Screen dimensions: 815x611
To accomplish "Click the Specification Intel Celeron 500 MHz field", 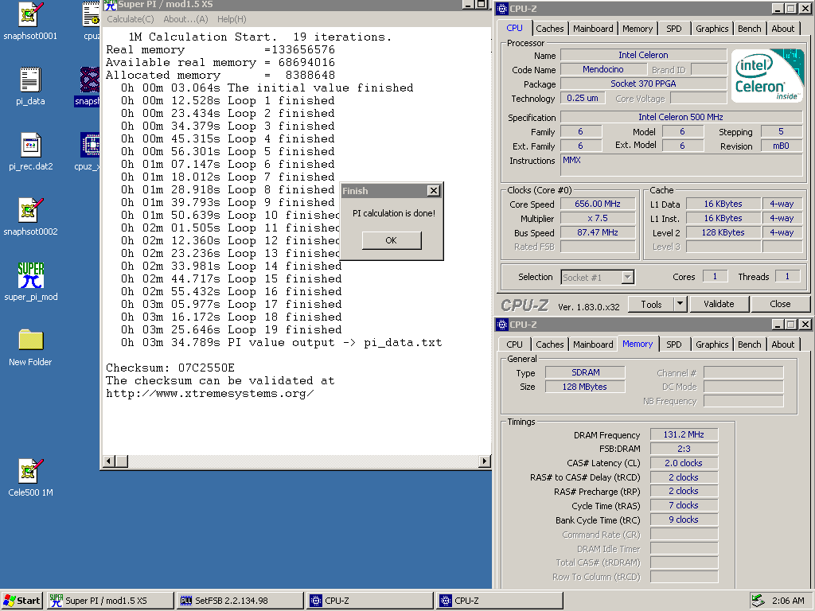I will click(680, 118).
